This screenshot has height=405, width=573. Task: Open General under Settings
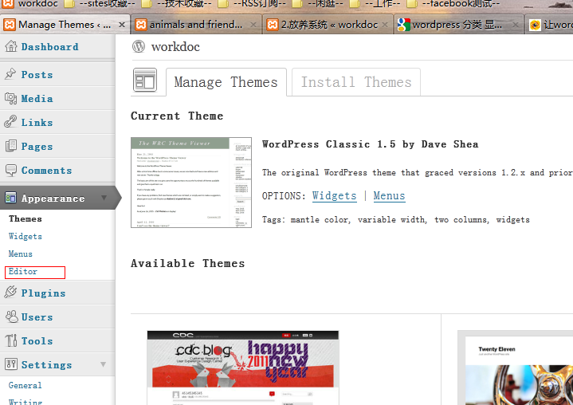pyautogui.click(x=25, y=385)
